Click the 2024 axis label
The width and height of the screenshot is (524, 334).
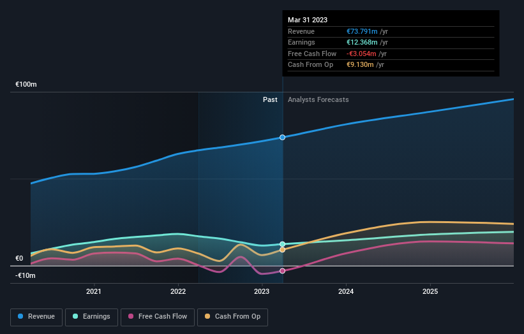[346, 291]
